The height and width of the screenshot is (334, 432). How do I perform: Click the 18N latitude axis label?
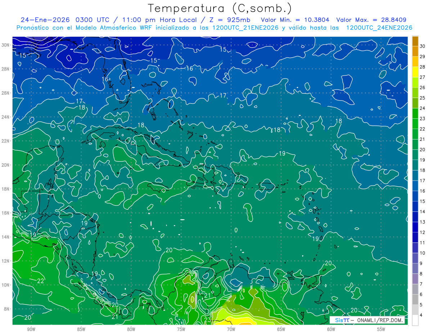click(x=6, y=189)
